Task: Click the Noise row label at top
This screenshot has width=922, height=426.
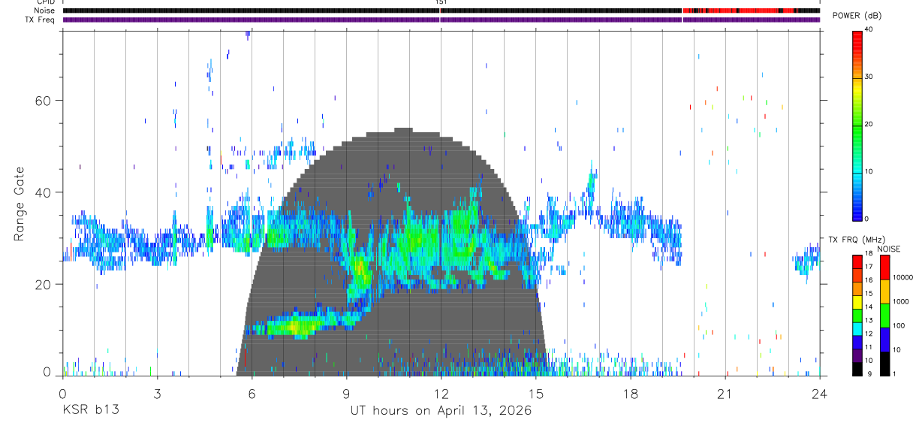Action: pos(44,11)
